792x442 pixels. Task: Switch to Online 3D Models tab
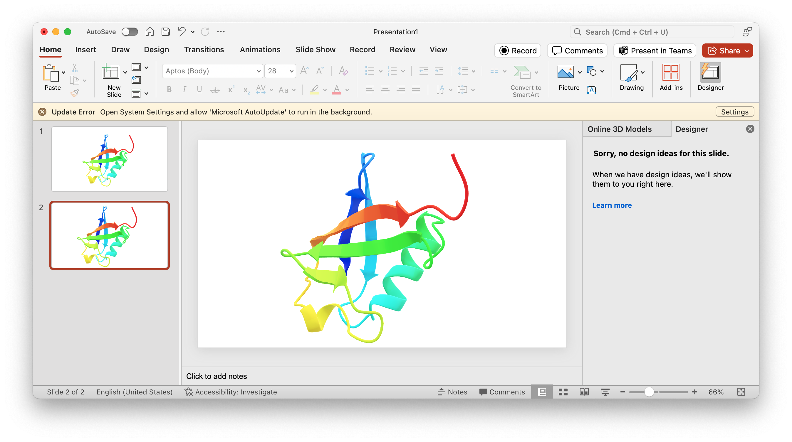click(620, 129)
